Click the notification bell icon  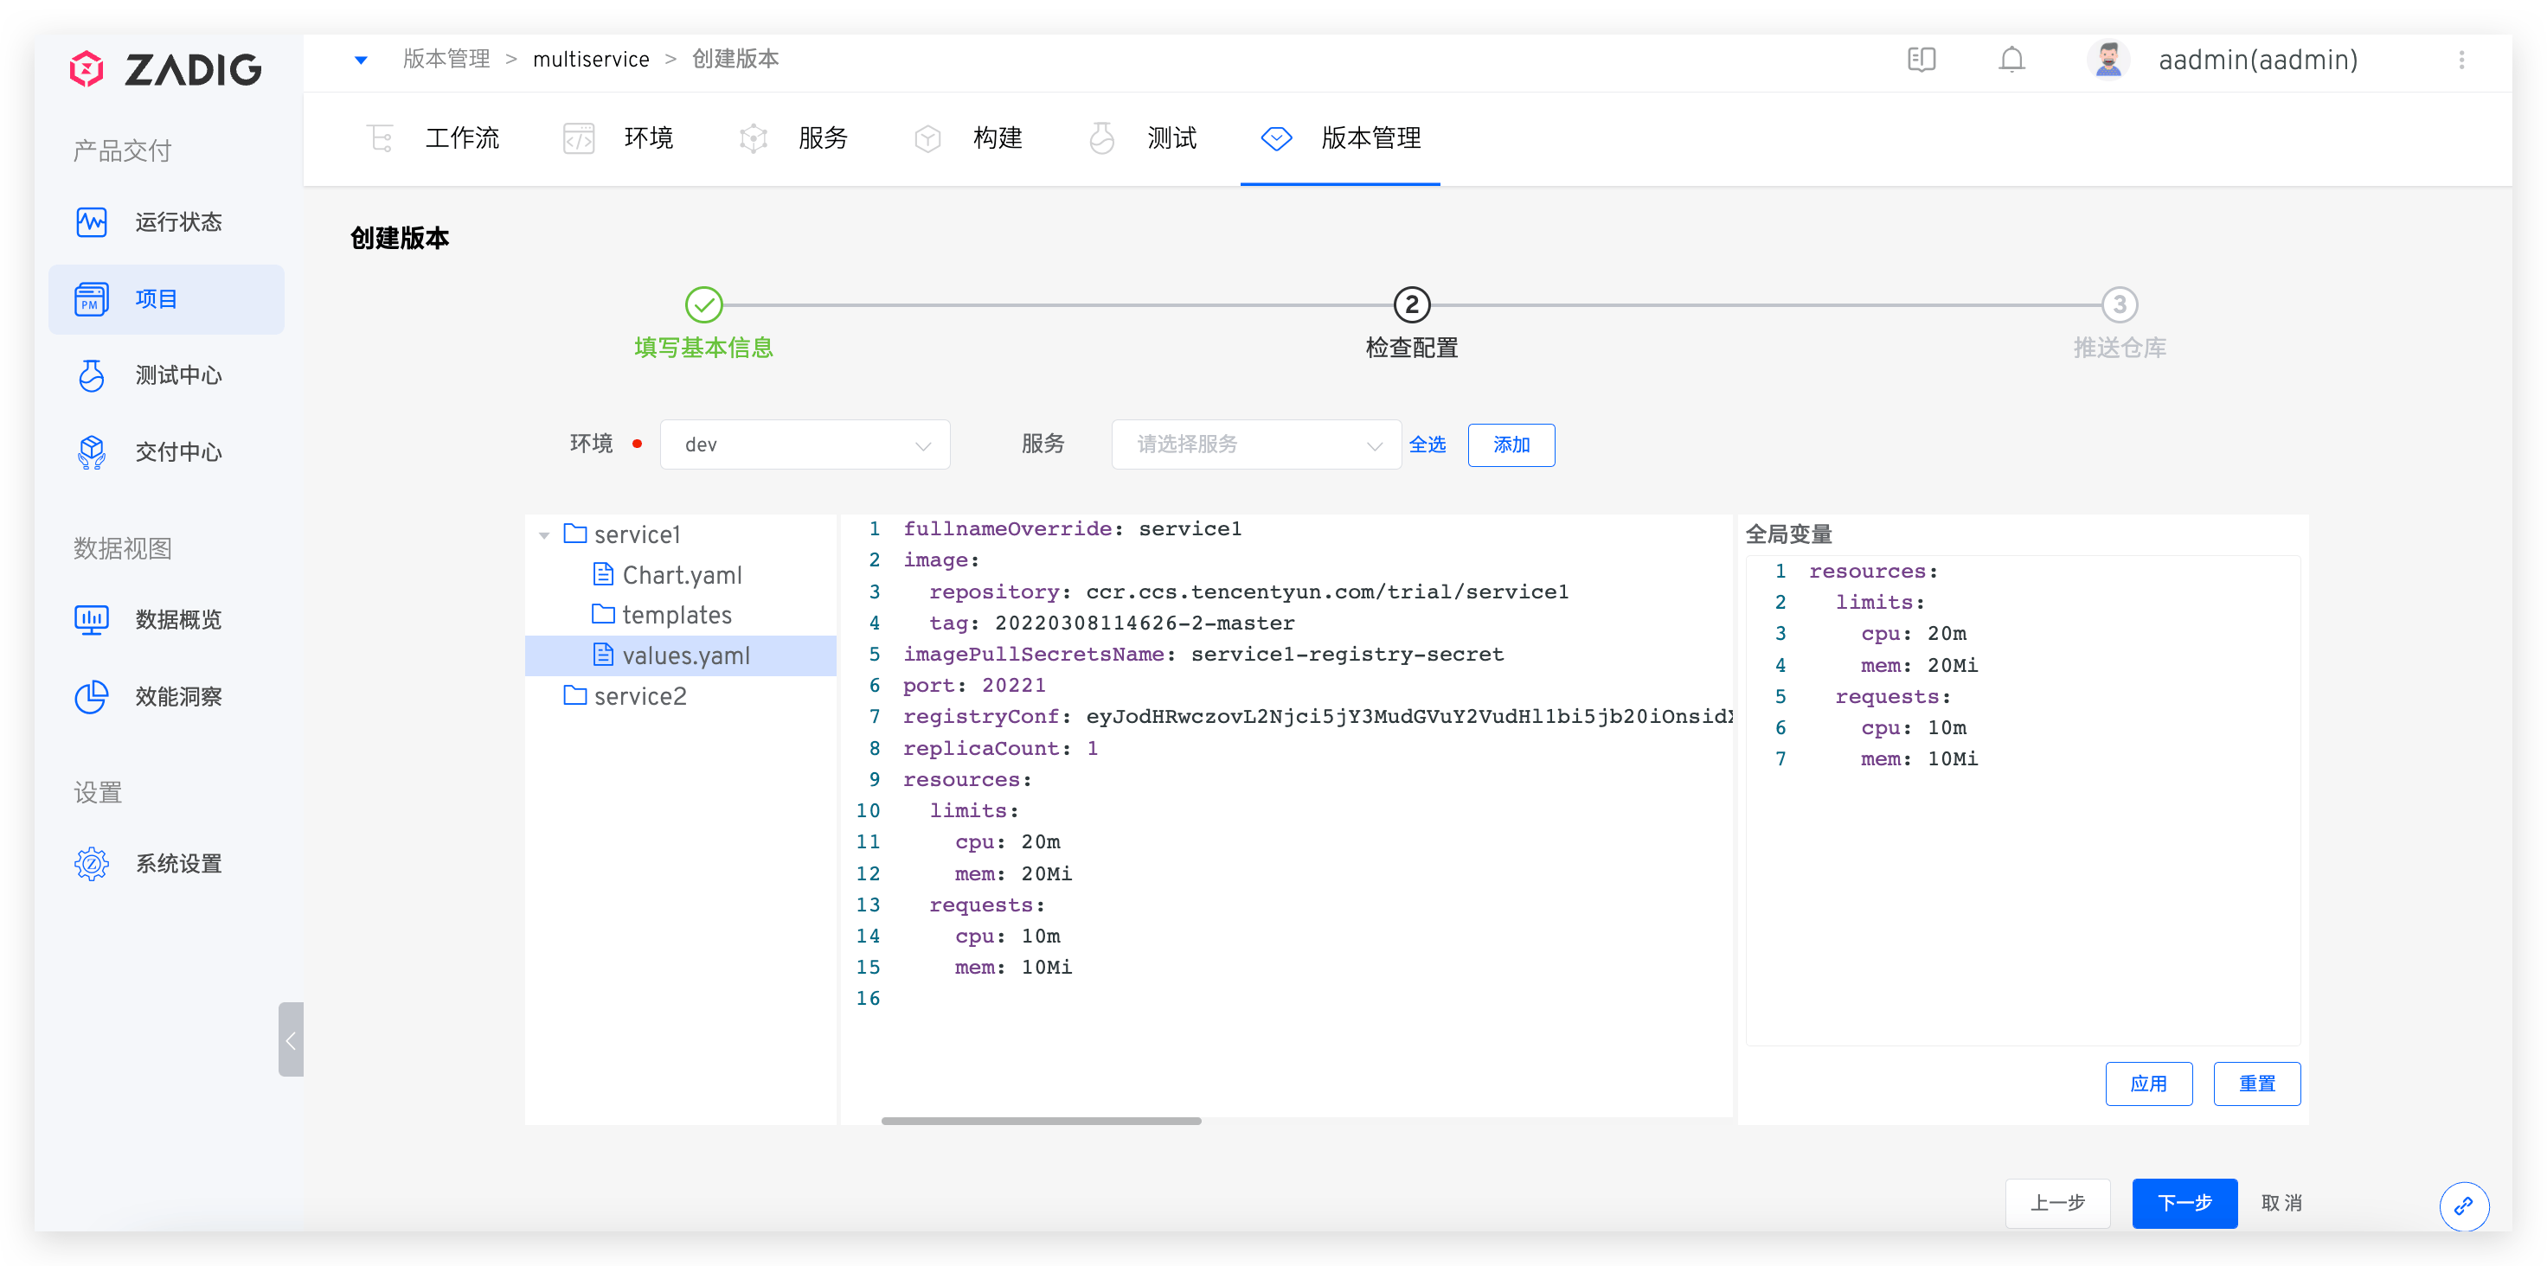coord(2011,61)
